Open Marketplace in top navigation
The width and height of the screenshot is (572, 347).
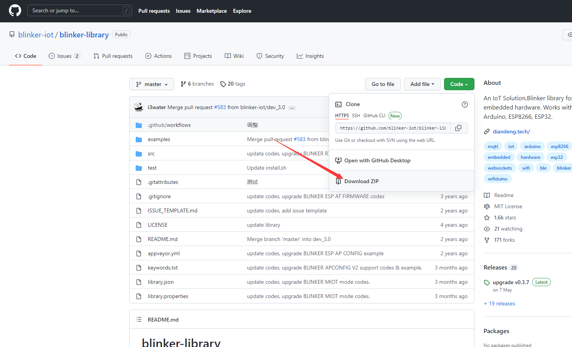click(212, 11)
